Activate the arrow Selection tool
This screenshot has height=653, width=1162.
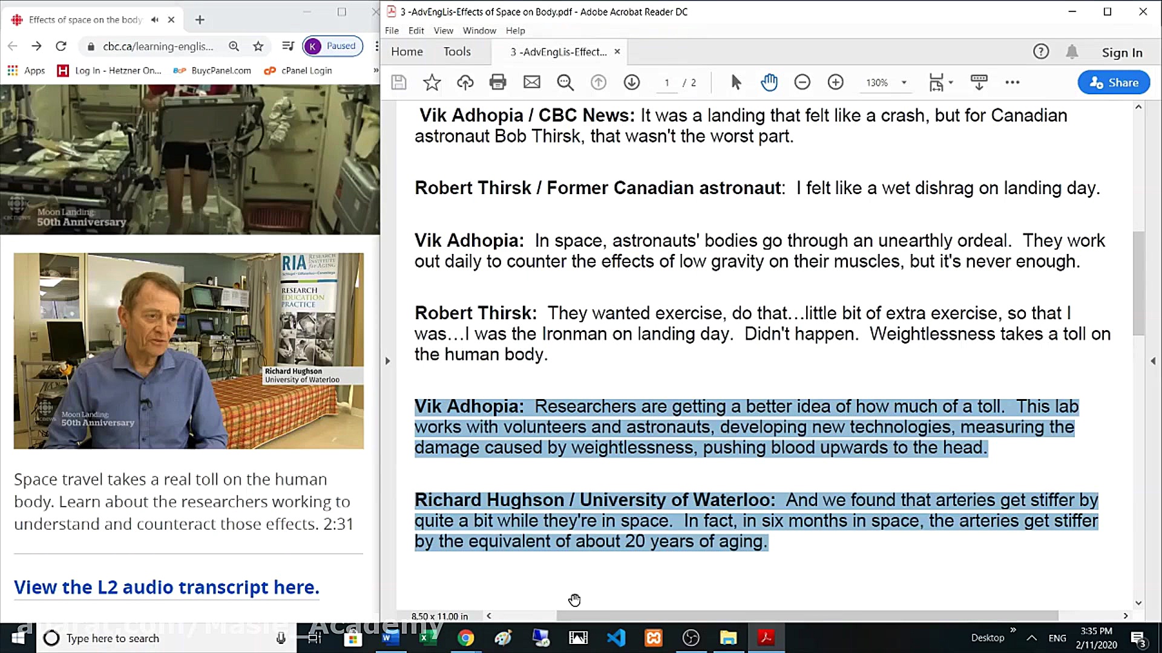(736, 82)
